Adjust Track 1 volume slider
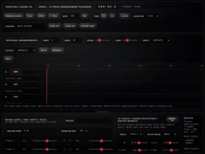The height and width of the screenshot is (154, 205). click(x=47, y=141)
